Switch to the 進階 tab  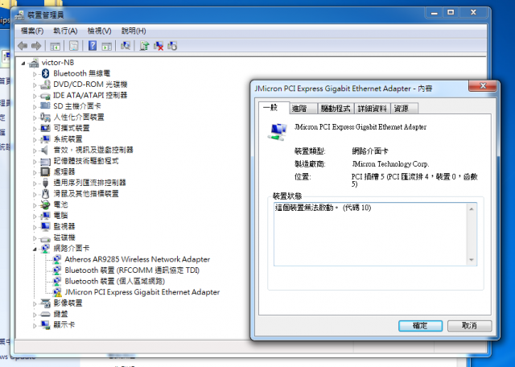click(x=303, y=109)
